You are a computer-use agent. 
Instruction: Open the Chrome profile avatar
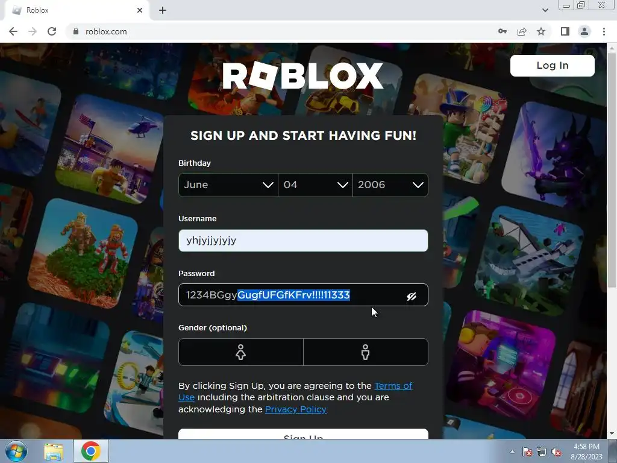584,31
